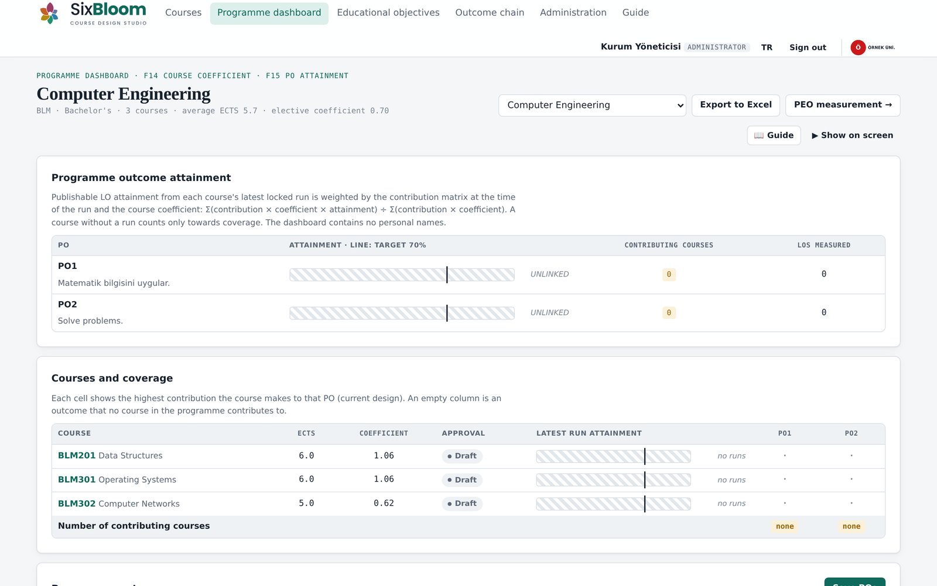The image size is (937, 586).
Task: Click 'Number of contributing courses' row label
Action: click(134, 526)
